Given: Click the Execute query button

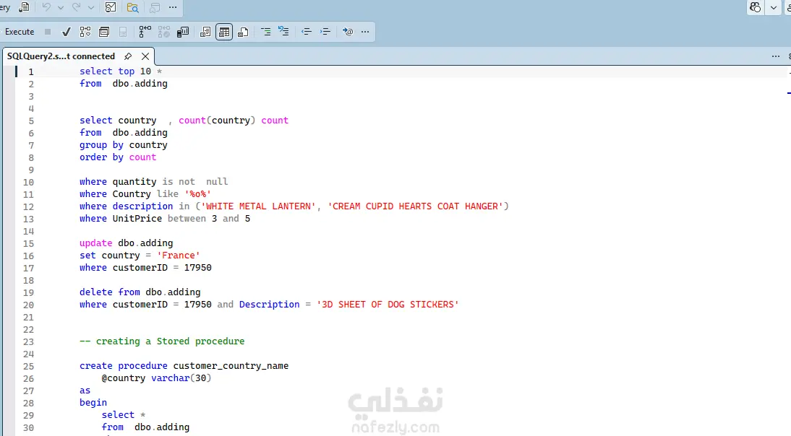Looking at the screenshot, I should coord(20,32).
